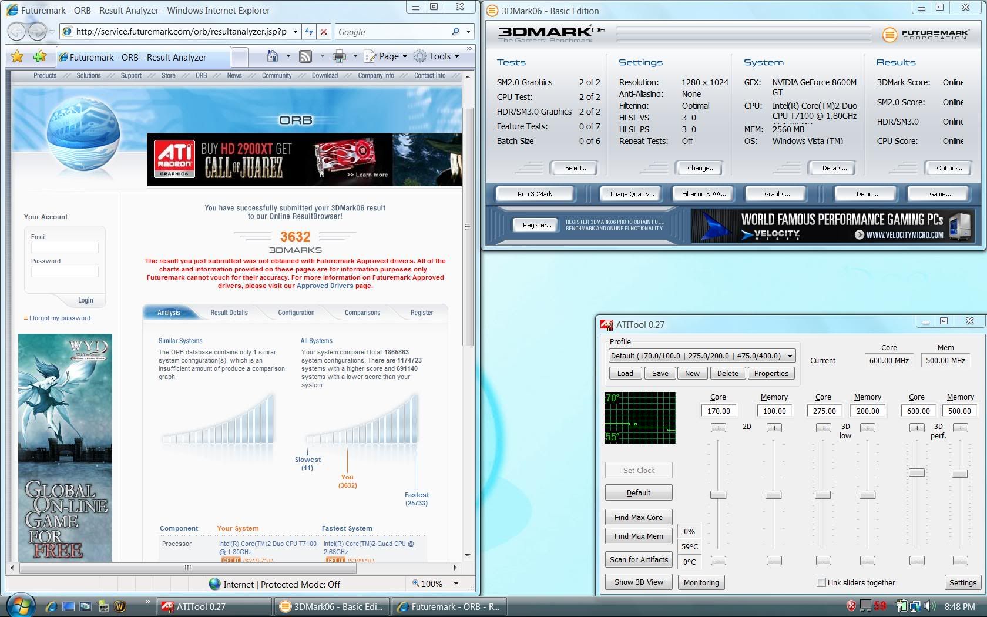Open the search provider dropdown arrow
The height and width of the screenshot is (617, 987).
[468, 32]
